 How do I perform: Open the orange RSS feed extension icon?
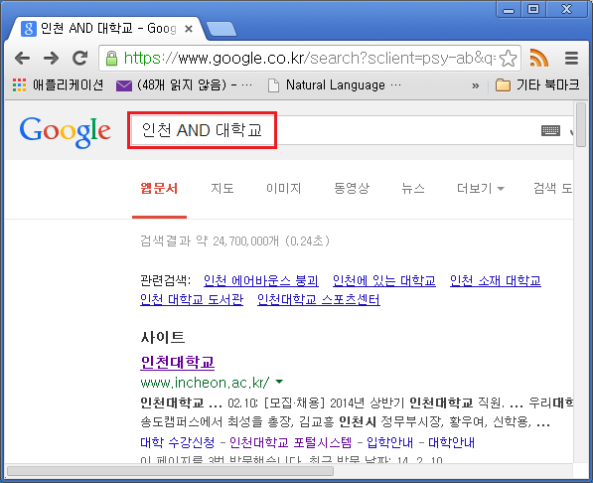point(539,58)
